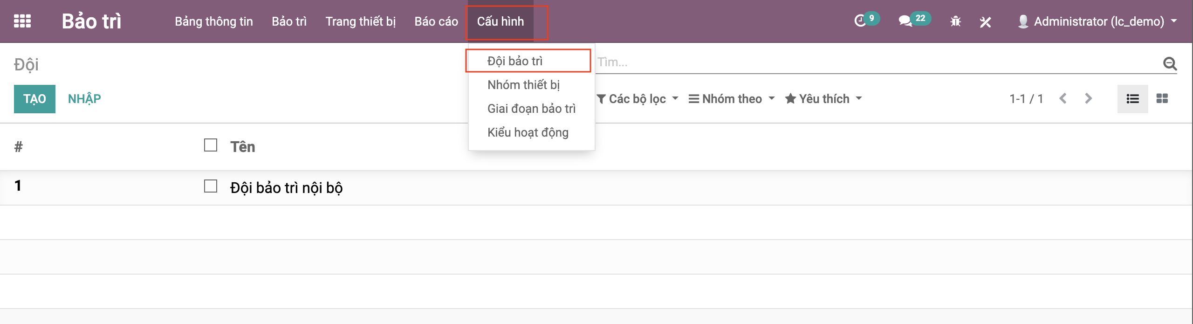The width and height of the screenshot is (1193, 324).
Task: Toggle the select-all checkbox beside Tên
Action: [211, 145]
